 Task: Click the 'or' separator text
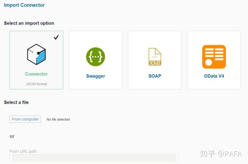coord(12,136)
